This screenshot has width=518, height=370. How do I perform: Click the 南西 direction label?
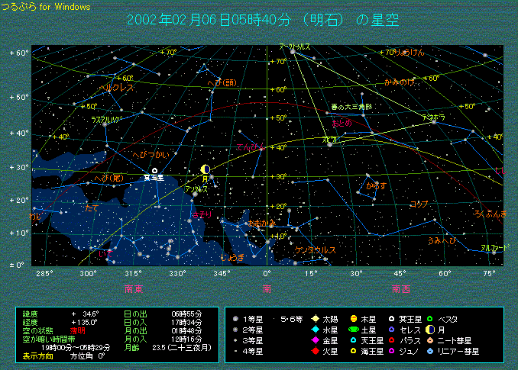[401, 288]
